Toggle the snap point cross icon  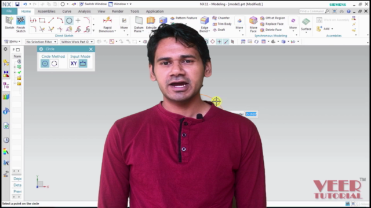click(219, 42)
